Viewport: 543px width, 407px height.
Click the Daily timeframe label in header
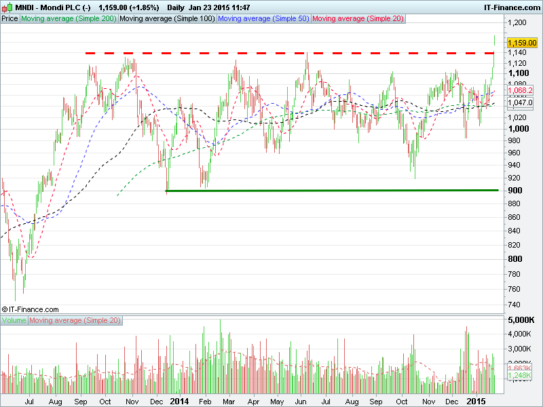(x=174, y=7)
